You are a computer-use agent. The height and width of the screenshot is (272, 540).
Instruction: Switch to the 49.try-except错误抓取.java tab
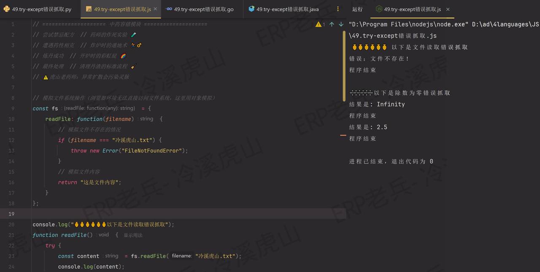(287, 8)
